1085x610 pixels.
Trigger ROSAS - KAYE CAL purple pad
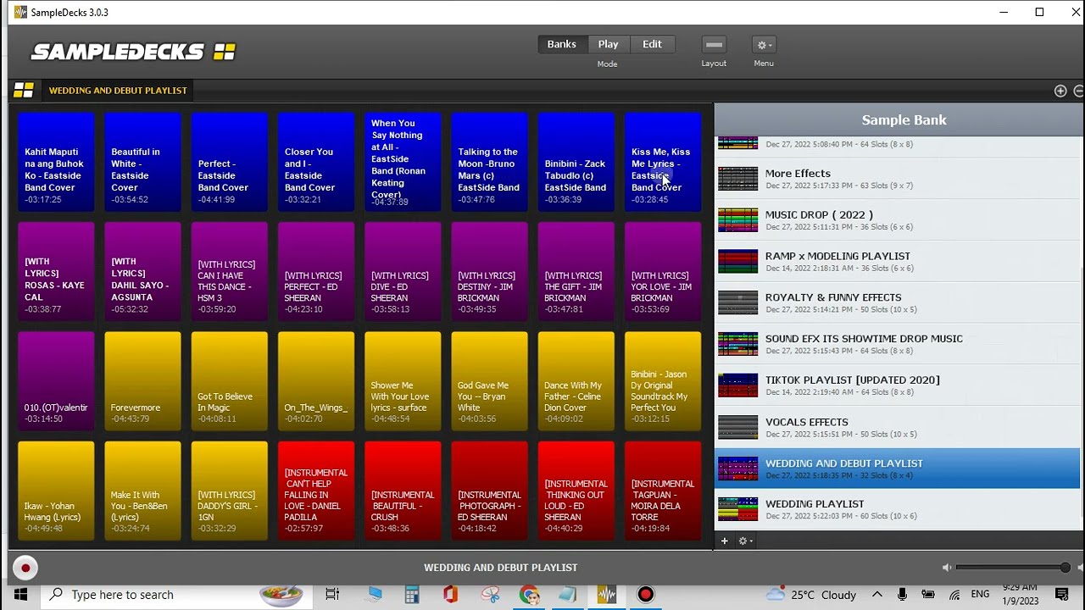[56, 271]
